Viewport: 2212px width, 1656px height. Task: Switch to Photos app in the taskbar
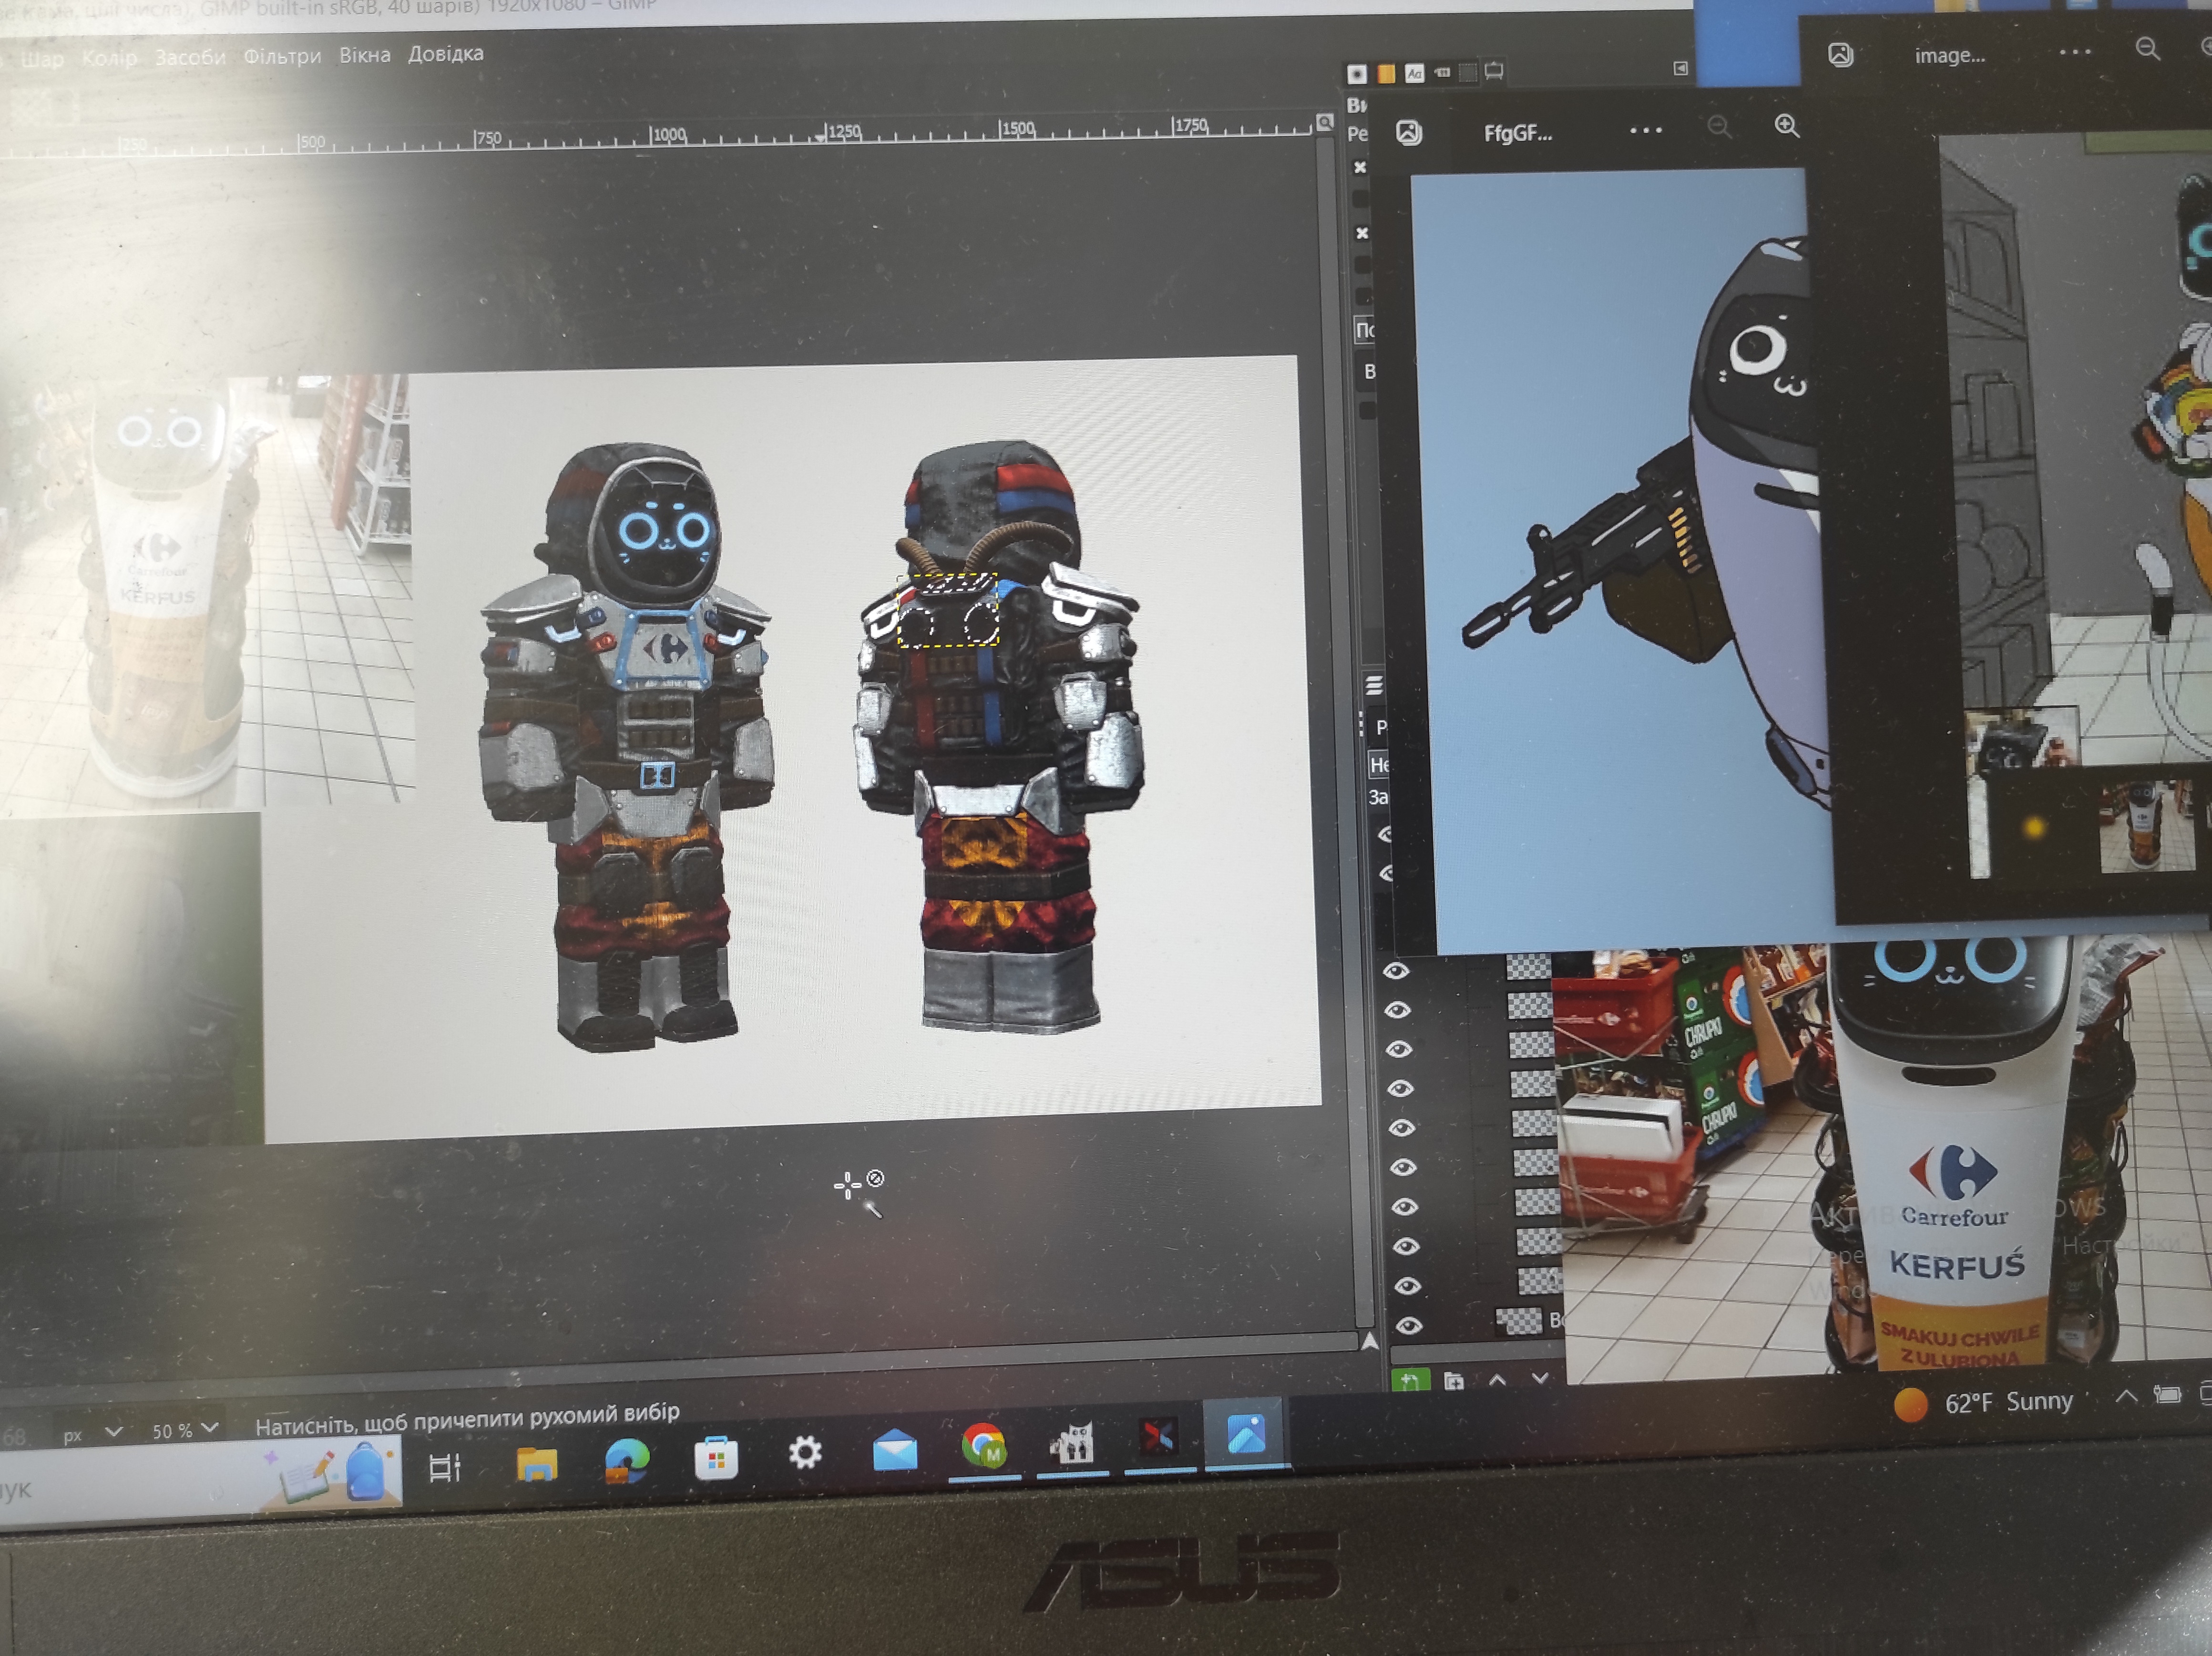tap(1247, 1434)
